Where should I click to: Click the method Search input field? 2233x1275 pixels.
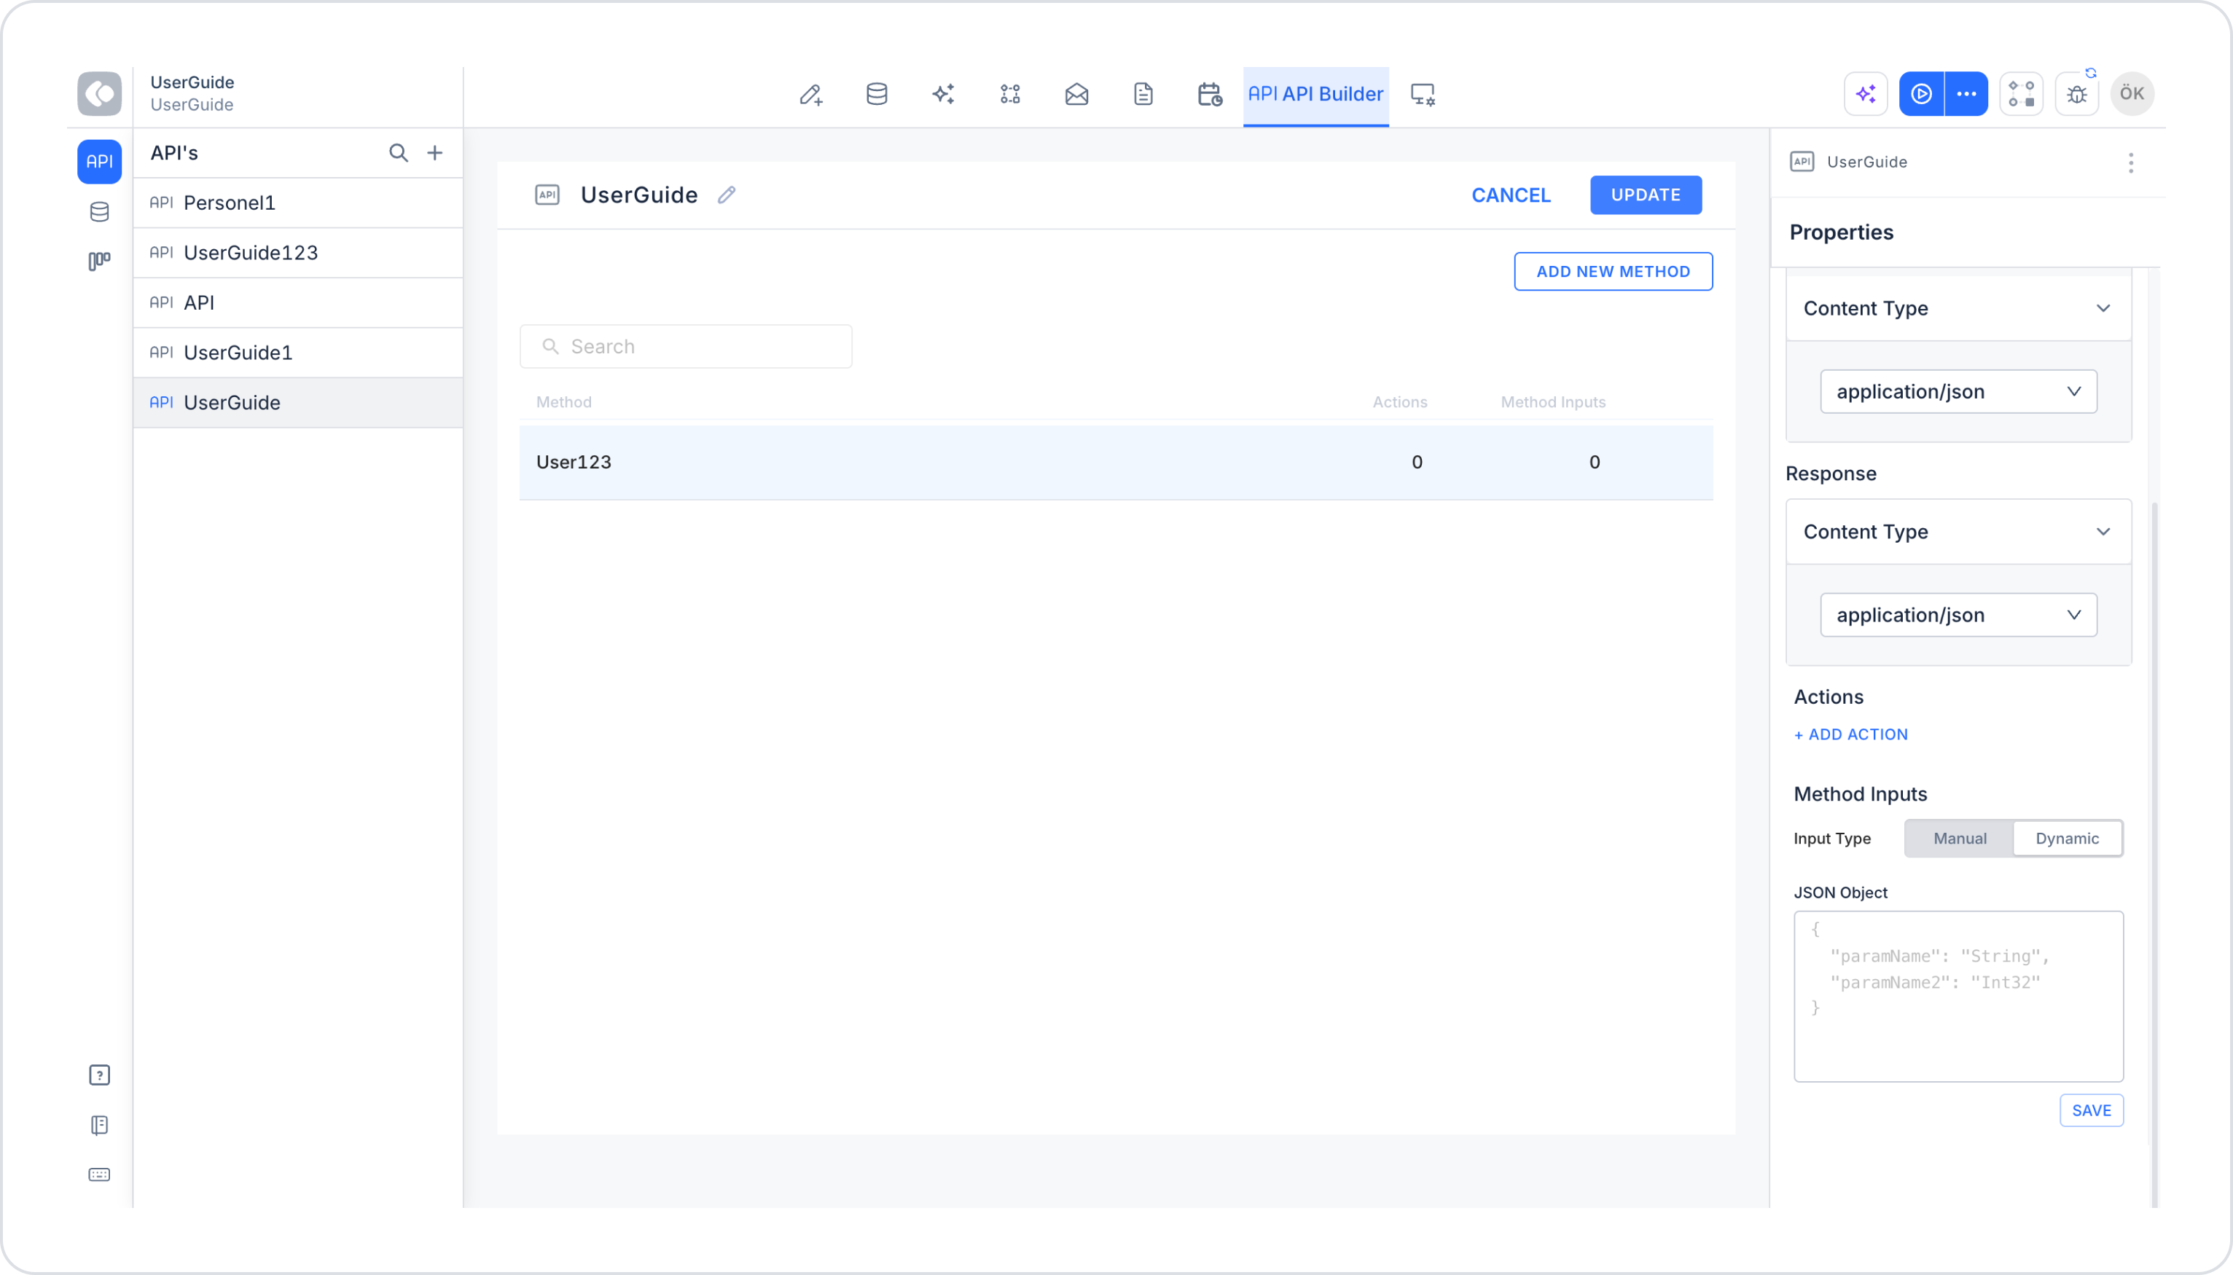point(686,347)
